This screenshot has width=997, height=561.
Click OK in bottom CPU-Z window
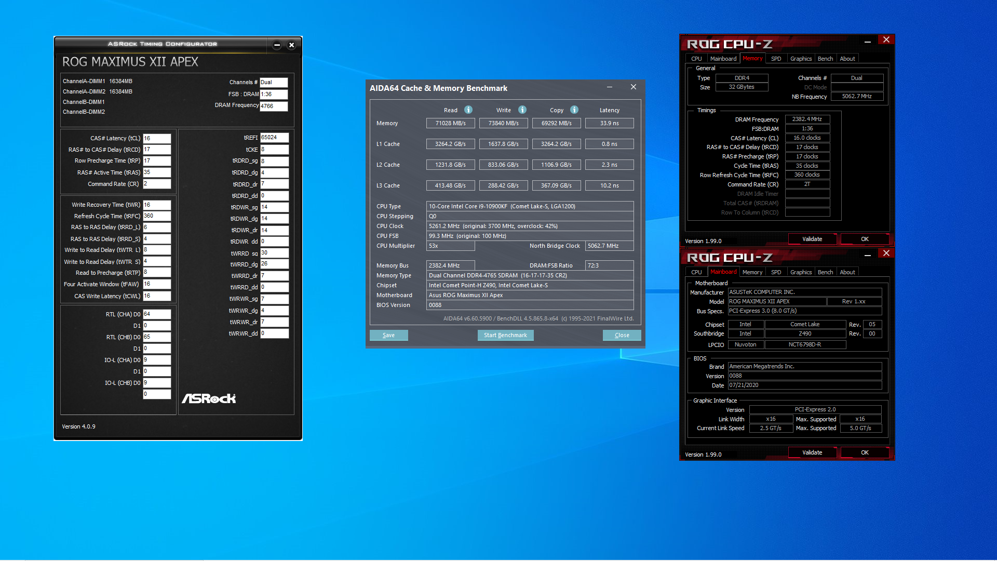(x=865, y=452)
